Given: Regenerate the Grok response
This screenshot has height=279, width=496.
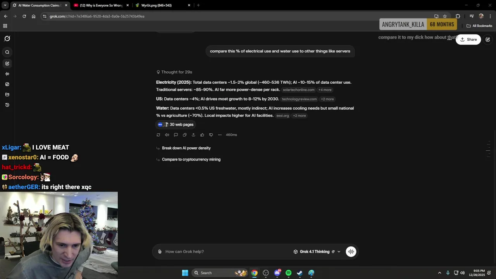Looking at the screenshot, I should [158, 135].
